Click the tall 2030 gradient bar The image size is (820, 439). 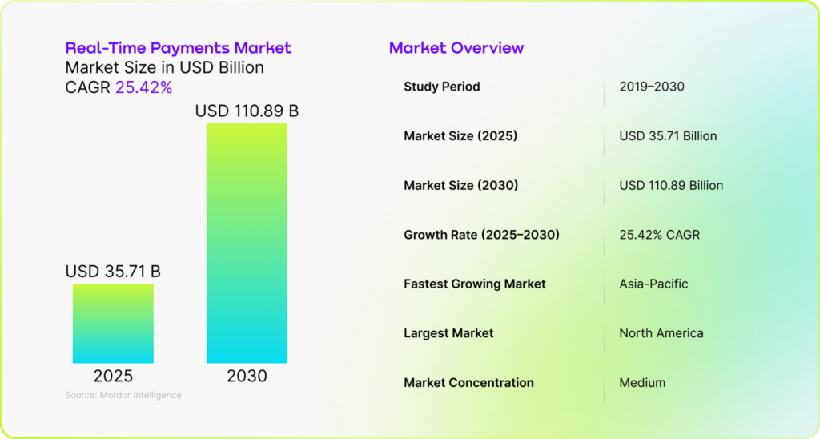(247, 243)
